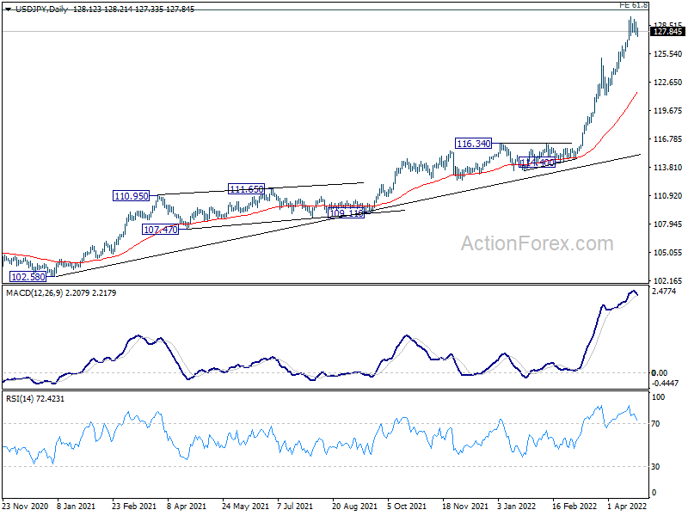
Task: Click the current price tag 127.845
Action: pos(667,32)
